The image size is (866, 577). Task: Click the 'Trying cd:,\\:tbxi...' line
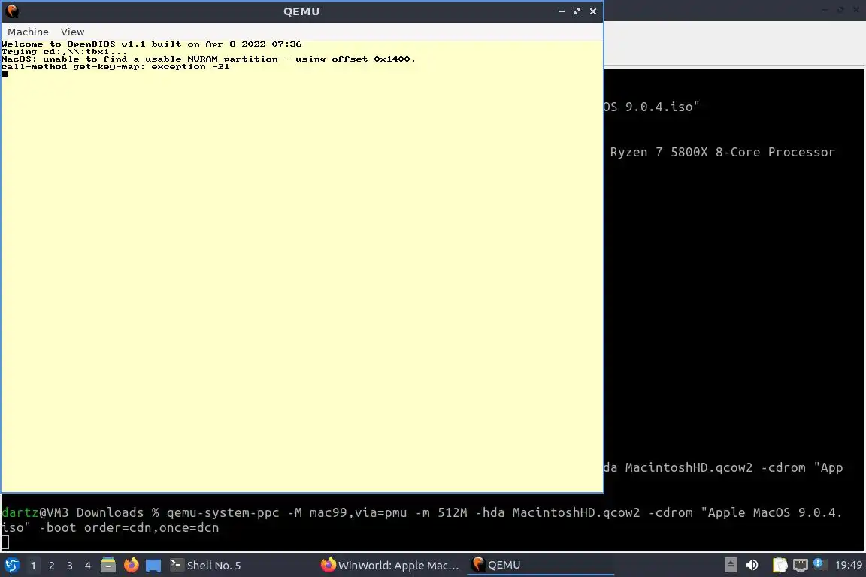pyautogui.click(x=64, y=51)
